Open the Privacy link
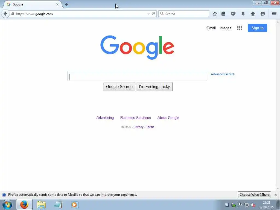This screenshot has height=210, width=280. [139, 127]
